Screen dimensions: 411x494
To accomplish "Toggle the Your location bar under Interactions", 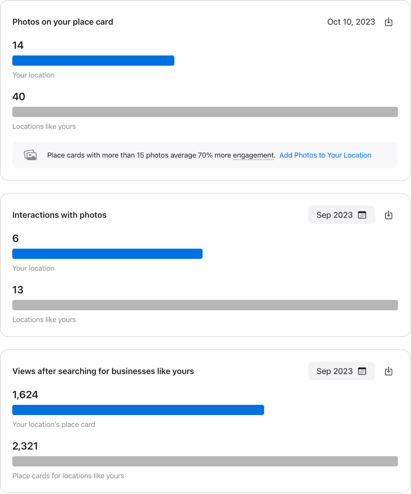I will [107, 254].
